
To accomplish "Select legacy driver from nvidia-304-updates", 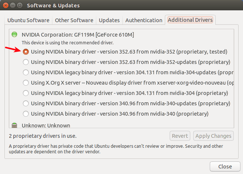I will [x=26, y=72].
